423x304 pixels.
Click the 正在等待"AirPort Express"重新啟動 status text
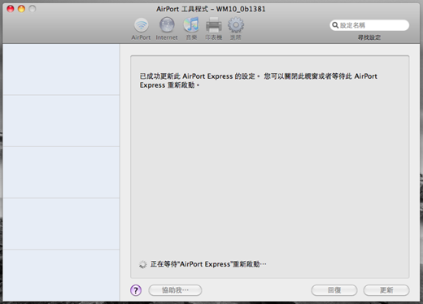coord(208,264)
